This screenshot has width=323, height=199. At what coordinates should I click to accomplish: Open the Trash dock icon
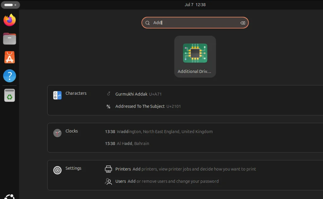point(9,95)
